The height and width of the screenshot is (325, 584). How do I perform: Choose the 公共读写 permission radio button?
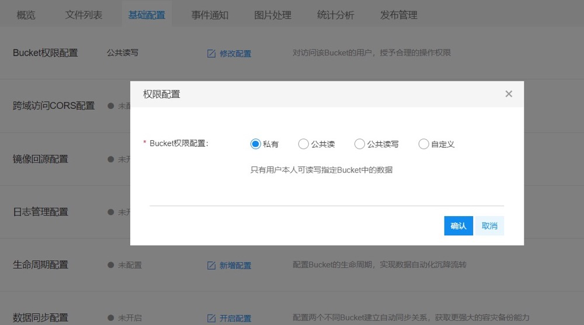click(359, 144)
